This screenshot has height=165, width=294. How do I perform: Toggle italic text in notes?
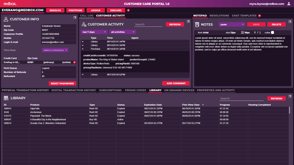pyautogui.click(x=257, y=32)
